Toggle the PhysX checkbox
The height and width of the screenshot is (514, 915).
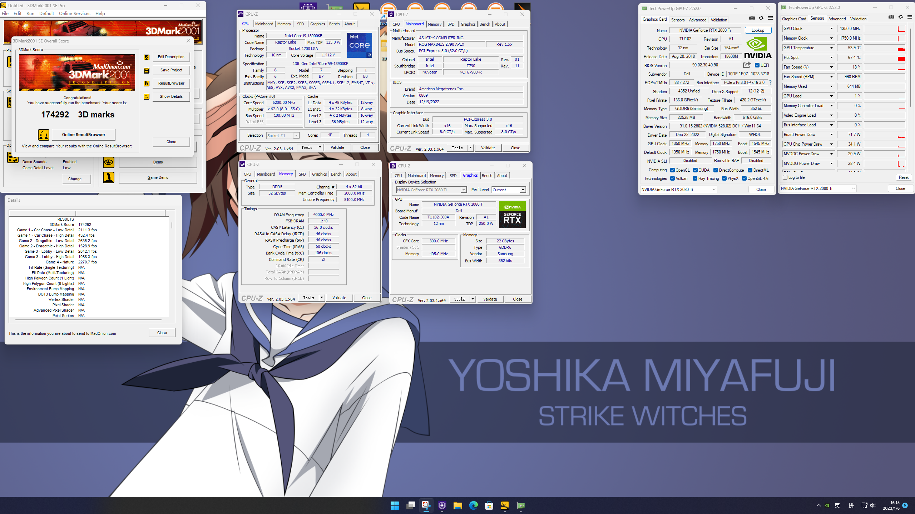click(724, 178)
